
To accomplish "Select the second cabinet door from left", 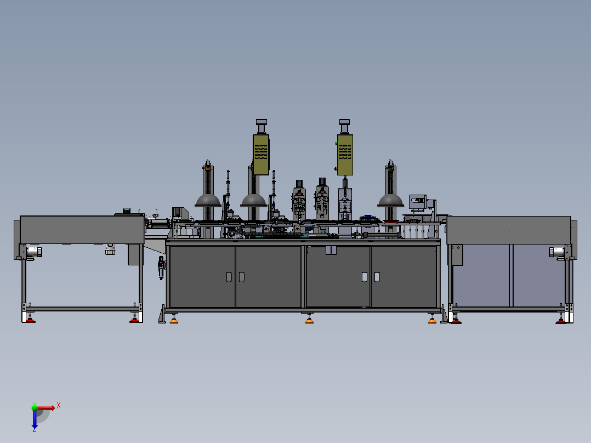I will [x=269, y=277].
